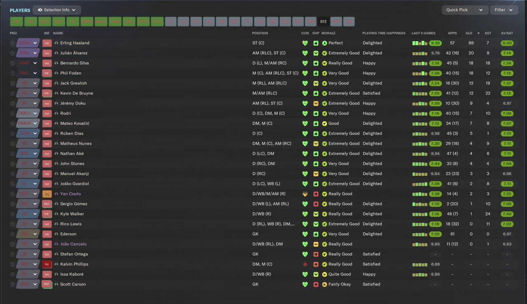
Task: Click João Cancelo's yellow sharpness icon
Action: tap(316, 244)
